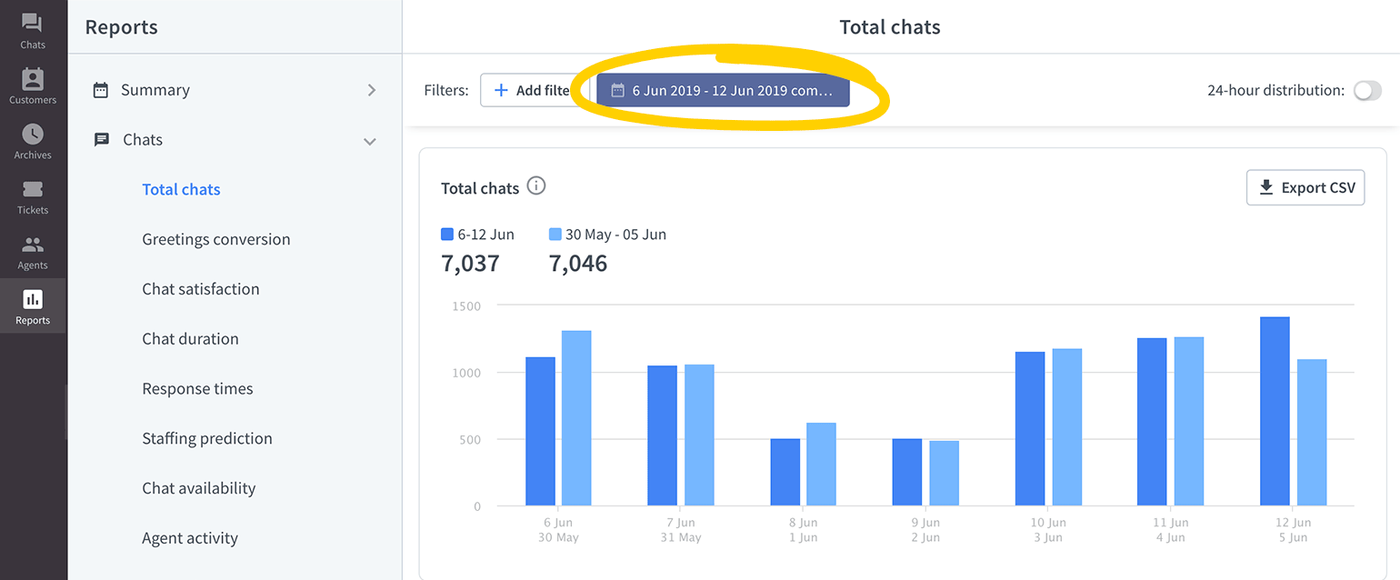The height and width of the screenshot is (580, 1400).
Task: Click the Summary menu label
Action: click(155, 90)
